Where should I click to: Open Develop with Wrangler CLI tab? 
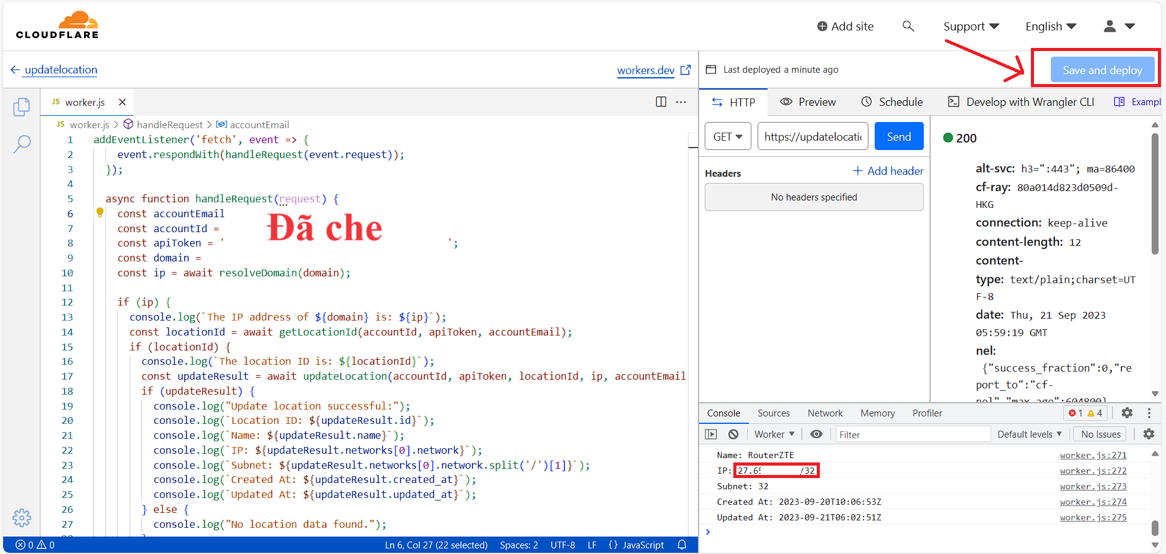1021,102
